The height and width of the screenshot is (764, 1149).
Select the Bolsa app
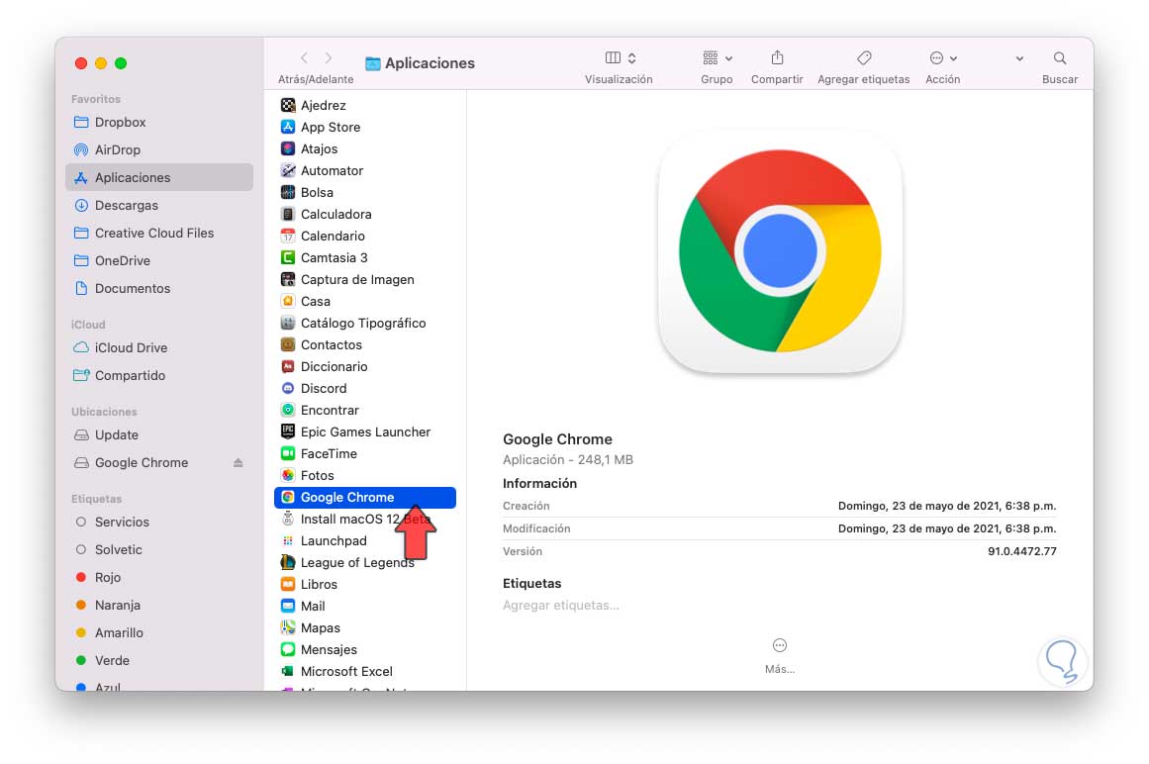[x=365, y=193]
